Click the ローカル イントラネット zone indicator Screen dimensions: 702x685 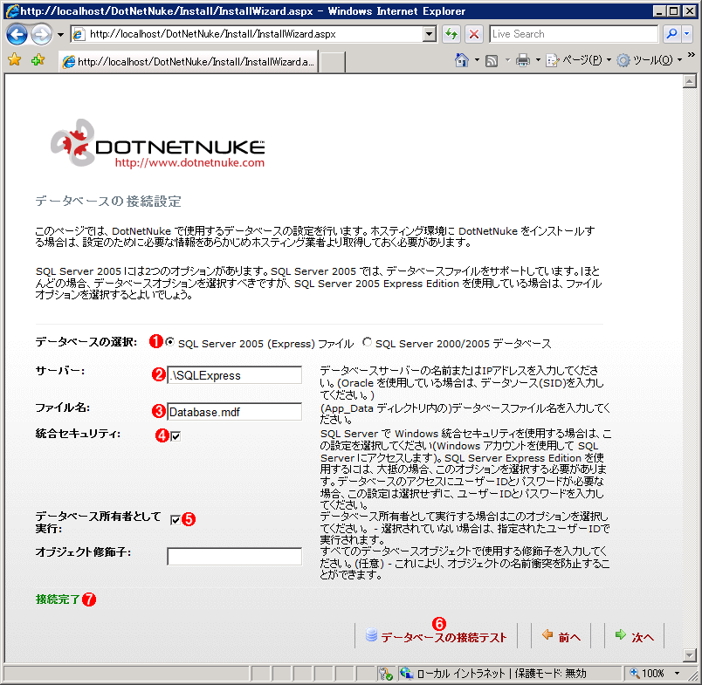pos(502,674)
